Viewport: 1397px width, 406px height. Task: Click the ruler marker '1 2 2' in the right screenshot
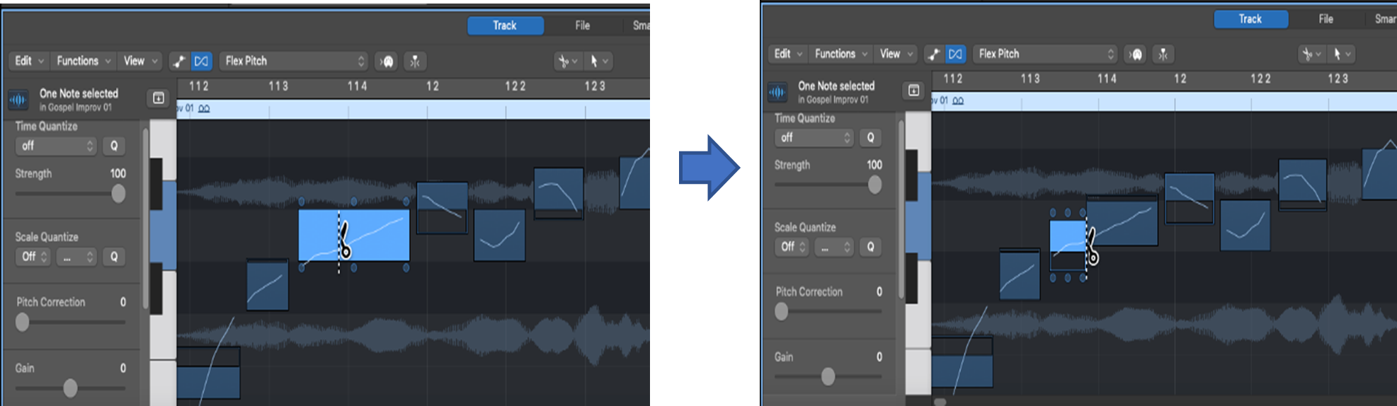1260,79
